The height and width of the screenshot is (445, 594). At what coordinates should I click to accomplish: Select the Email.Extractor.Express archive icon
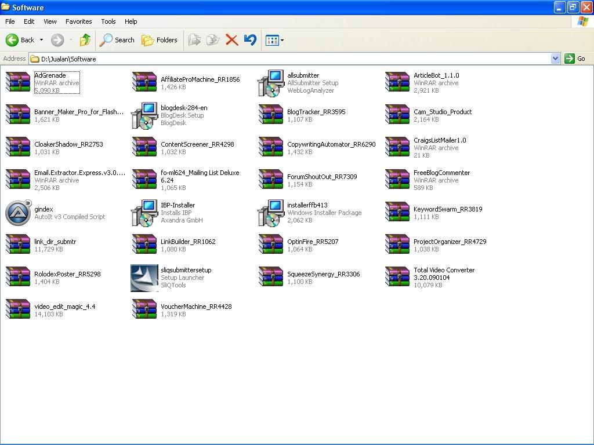pos(18,180)
